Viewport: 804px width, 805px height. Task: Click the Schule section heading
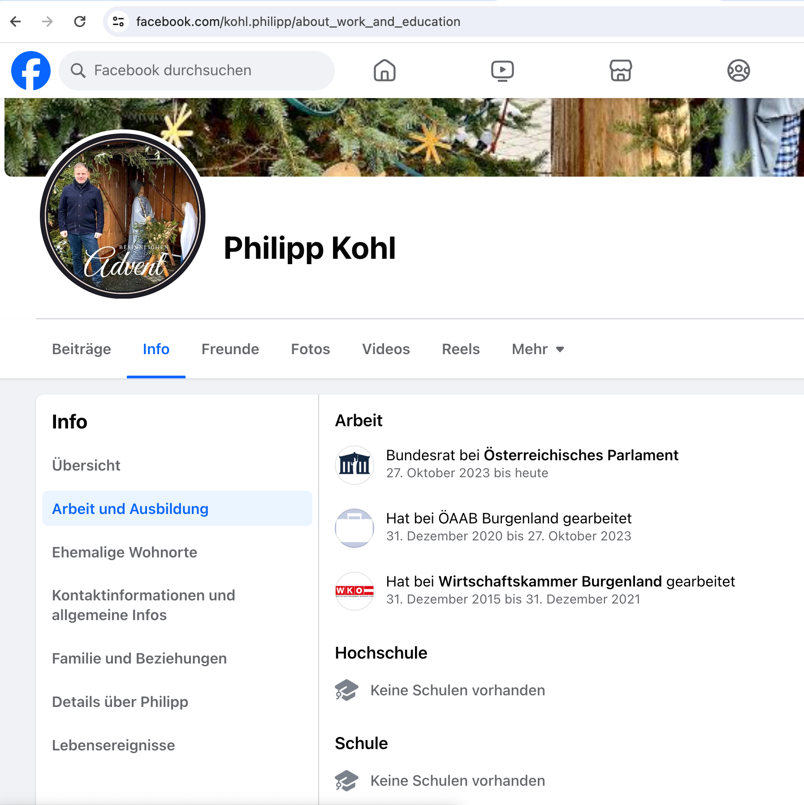point(361,743)
